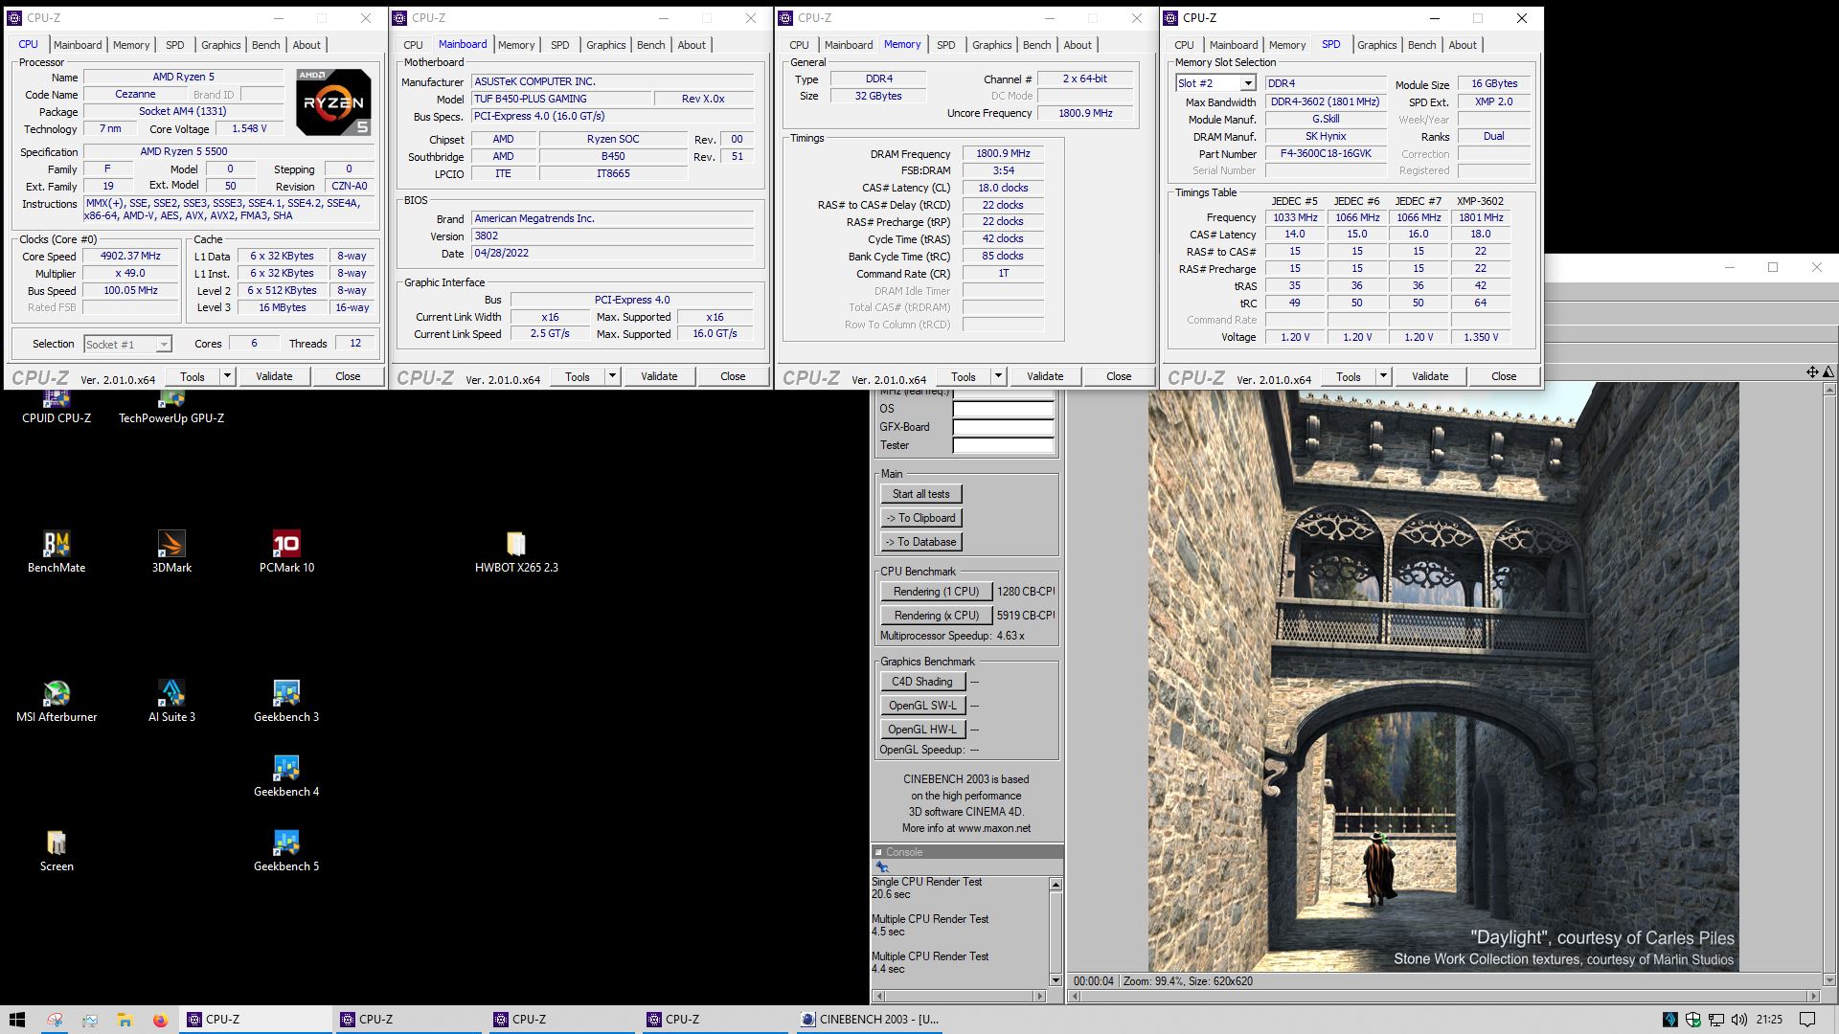Open TechPowerUp GPU-Z desktop icon
The width and height of the screenshot is (1839, 1034).
click(x=171, y=407)
